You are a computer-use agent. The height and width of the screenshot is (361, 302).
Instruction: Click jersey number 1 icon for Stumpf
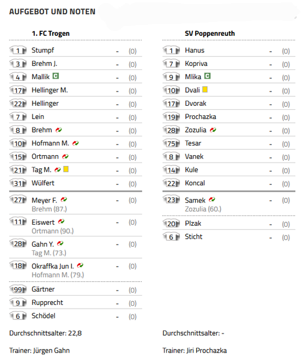(18, 50)
